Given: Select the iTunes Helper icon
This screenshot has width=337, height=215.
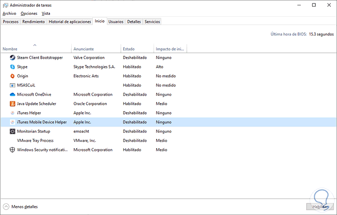Looking at the screenshot, I should (13, 113).
